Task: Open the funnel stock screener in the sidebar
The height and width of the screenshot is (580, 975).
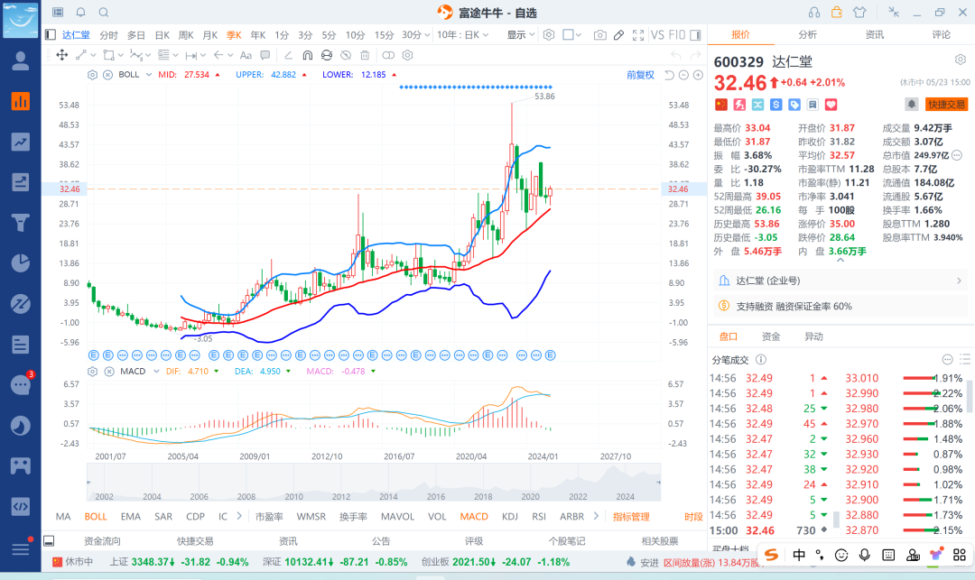Action: pos(21,222)
